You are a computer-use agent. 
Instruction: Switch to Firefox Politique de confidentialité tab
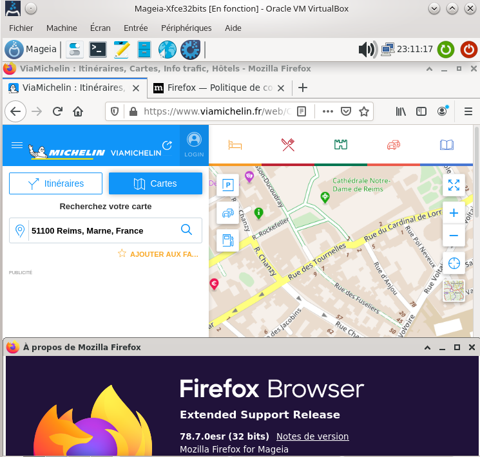coord(219,88)
